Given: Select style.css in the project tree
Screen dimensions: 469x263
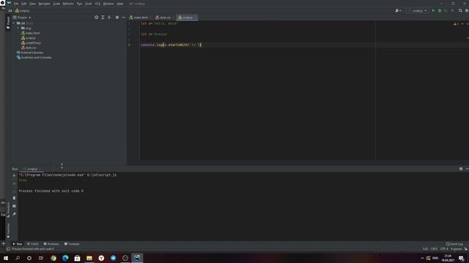Looking at the screenshot, I should click(x=30, y=47).
